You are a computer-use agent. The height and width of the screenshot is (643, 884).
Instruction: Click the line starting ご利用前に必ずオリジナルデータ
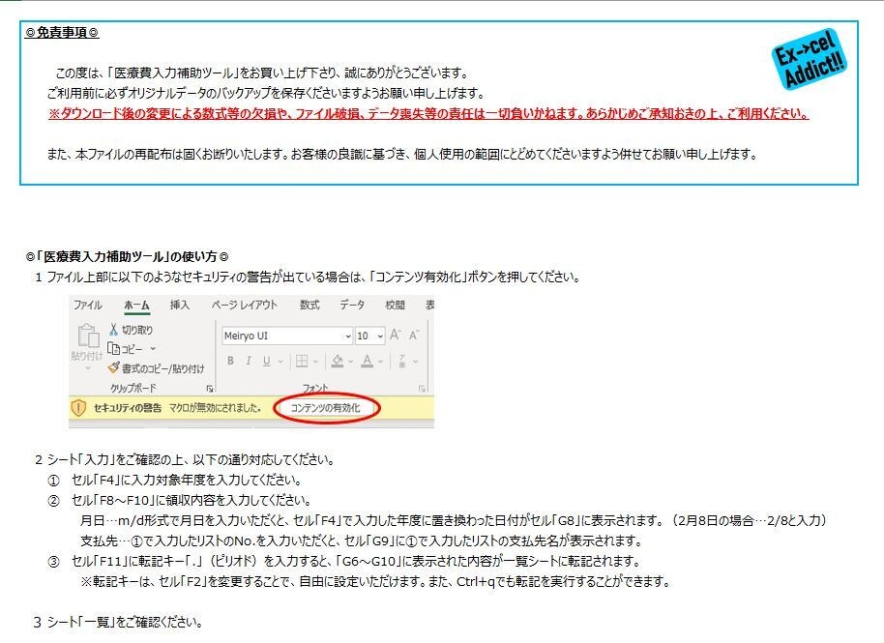tap(266, 93)
